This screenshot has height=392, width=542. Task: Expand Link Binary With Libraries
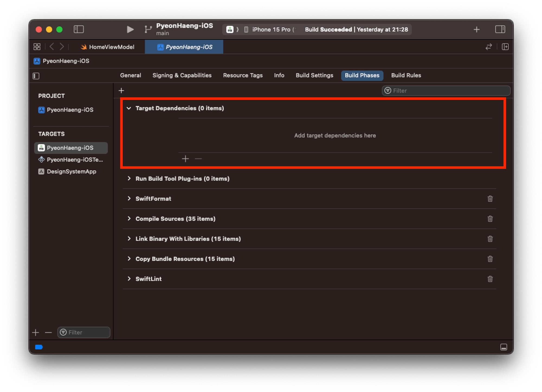coord(129,239)
